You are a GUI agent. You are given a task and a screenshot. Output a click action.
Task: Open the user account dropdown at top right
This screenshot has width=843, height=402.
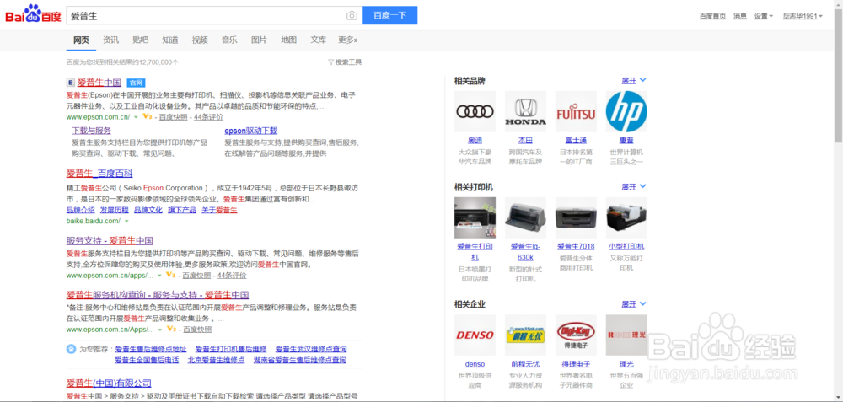pos(803,16)
